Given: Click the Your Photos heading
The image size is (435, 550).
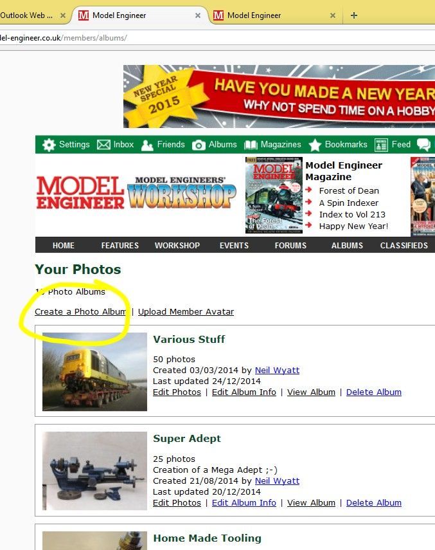Looking at the screenshot, I should tap(78, 270).
